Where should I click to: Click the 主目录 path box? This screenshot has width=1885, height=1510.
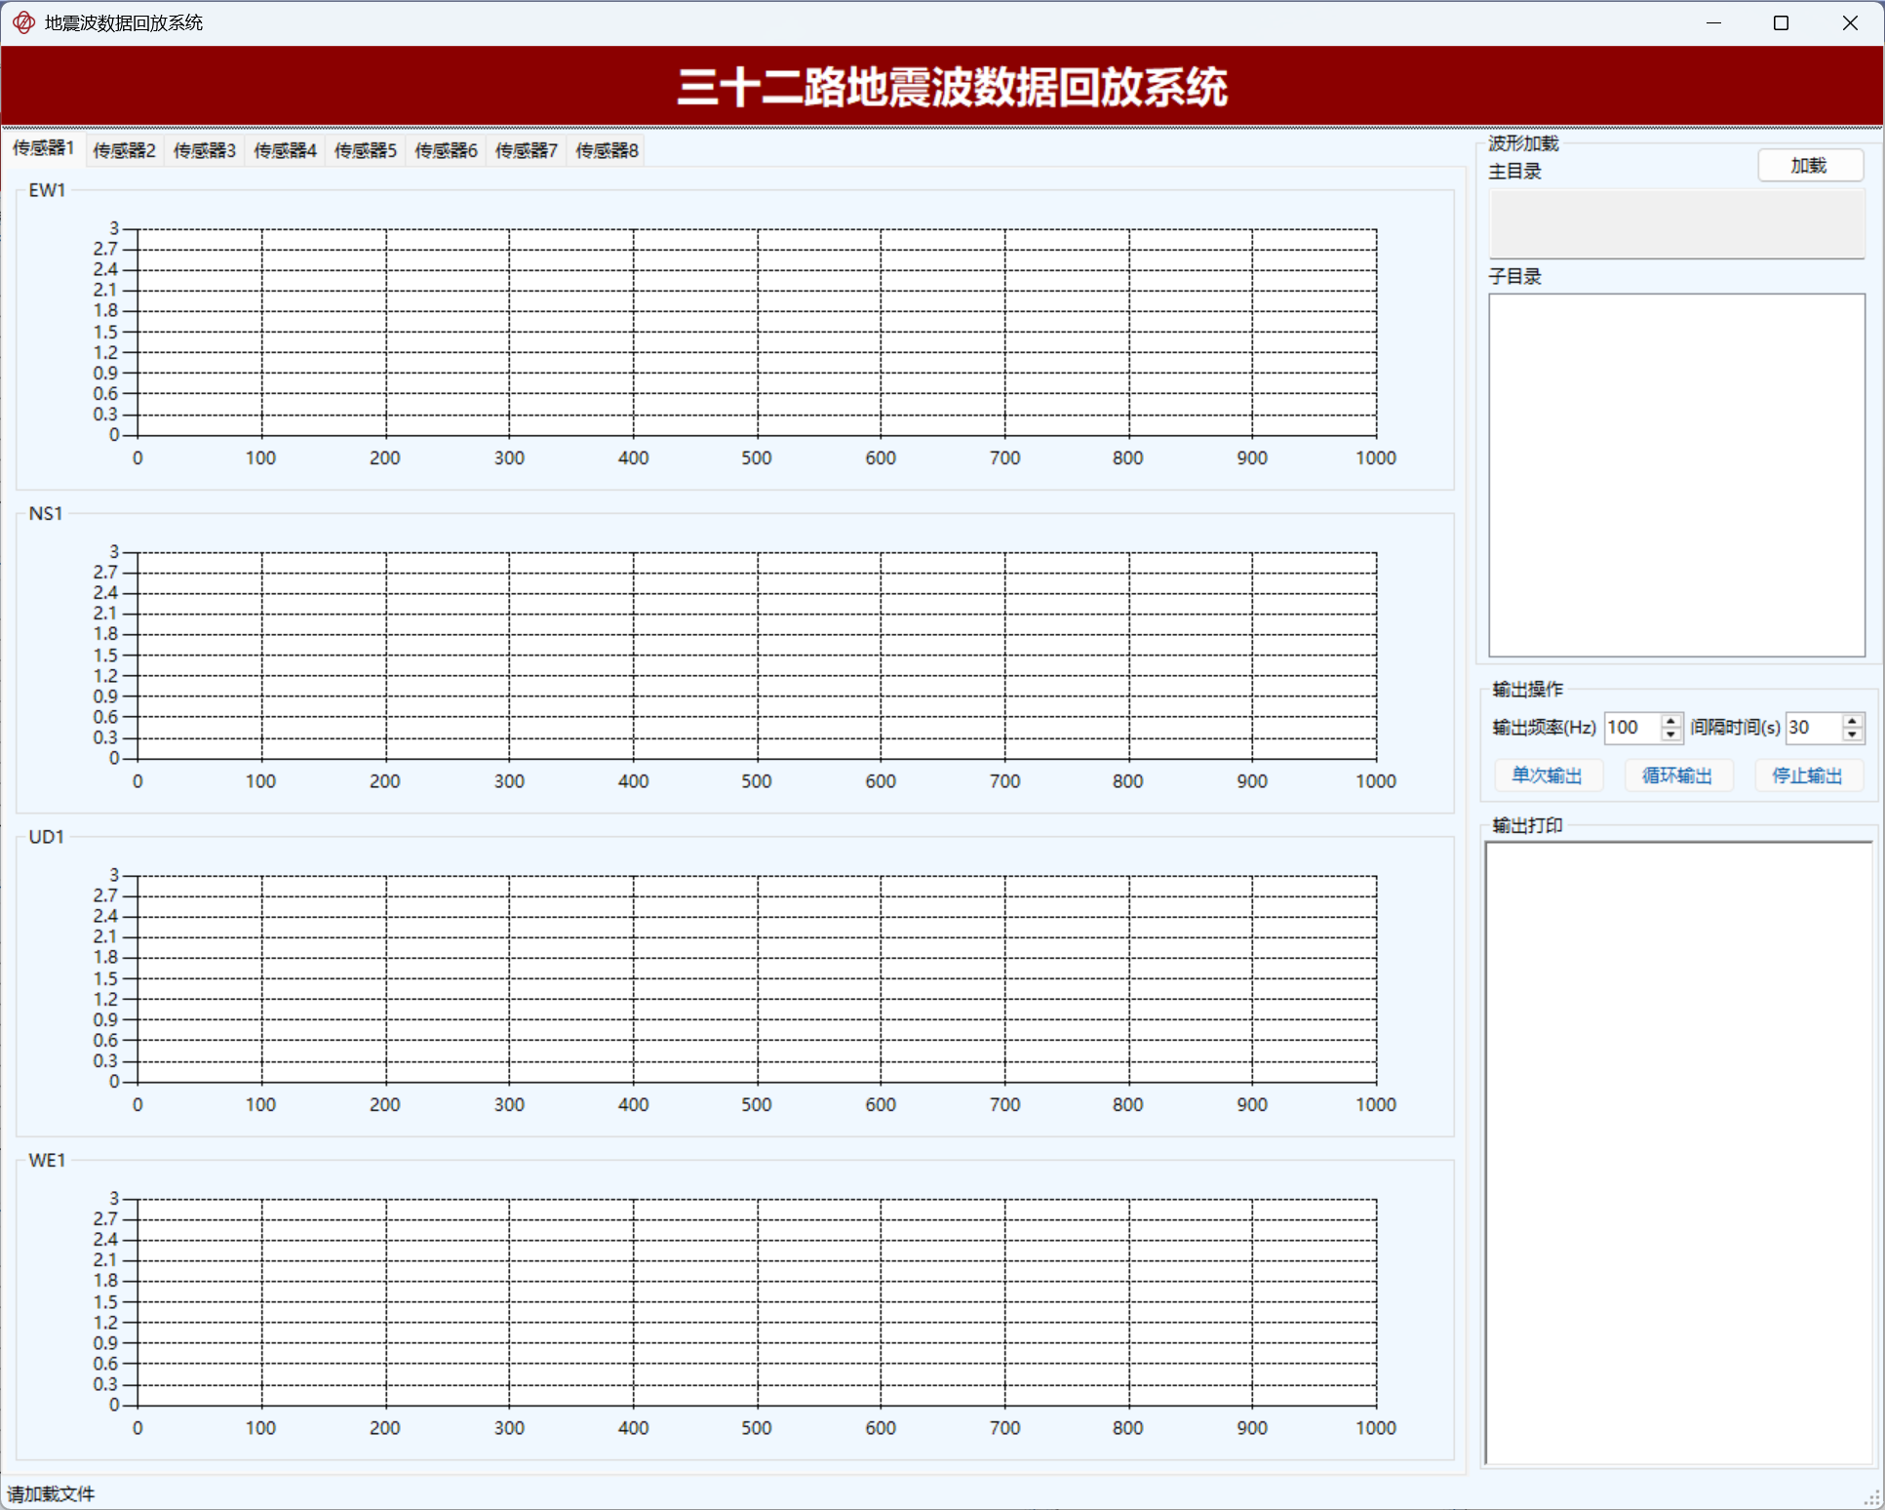click(x=1676, y=224)
